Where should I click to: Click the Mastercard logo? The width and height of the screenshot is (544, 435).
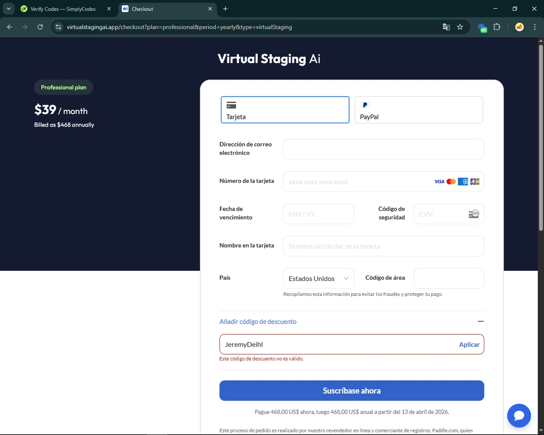451,182
